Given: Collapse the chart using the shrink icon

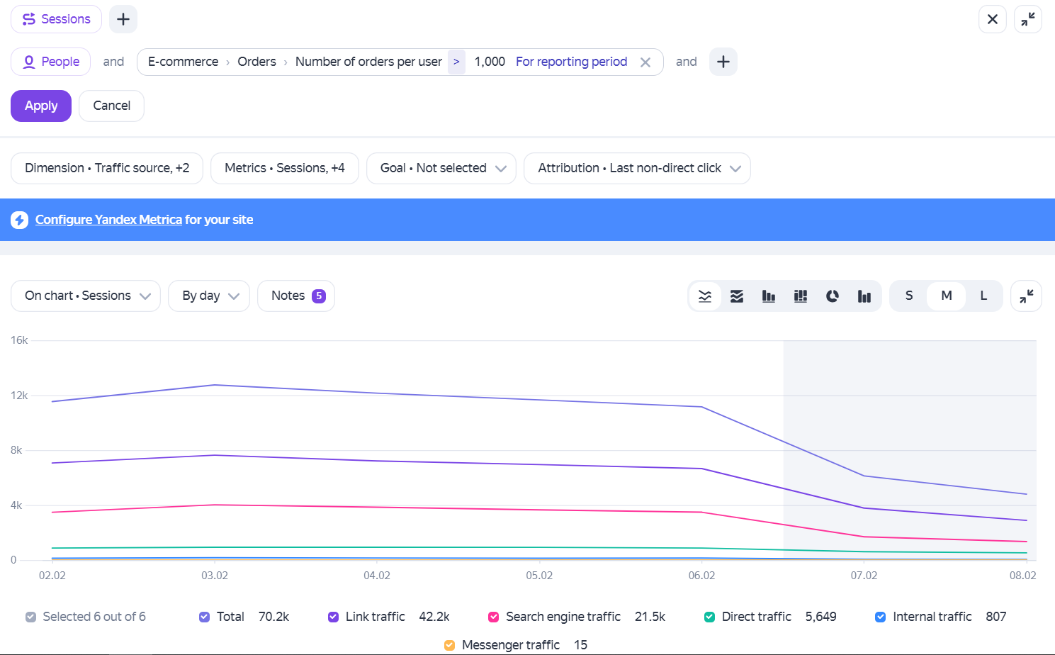Looking at the screenshot, I should pyautogui.click(x=1026, y=296).
